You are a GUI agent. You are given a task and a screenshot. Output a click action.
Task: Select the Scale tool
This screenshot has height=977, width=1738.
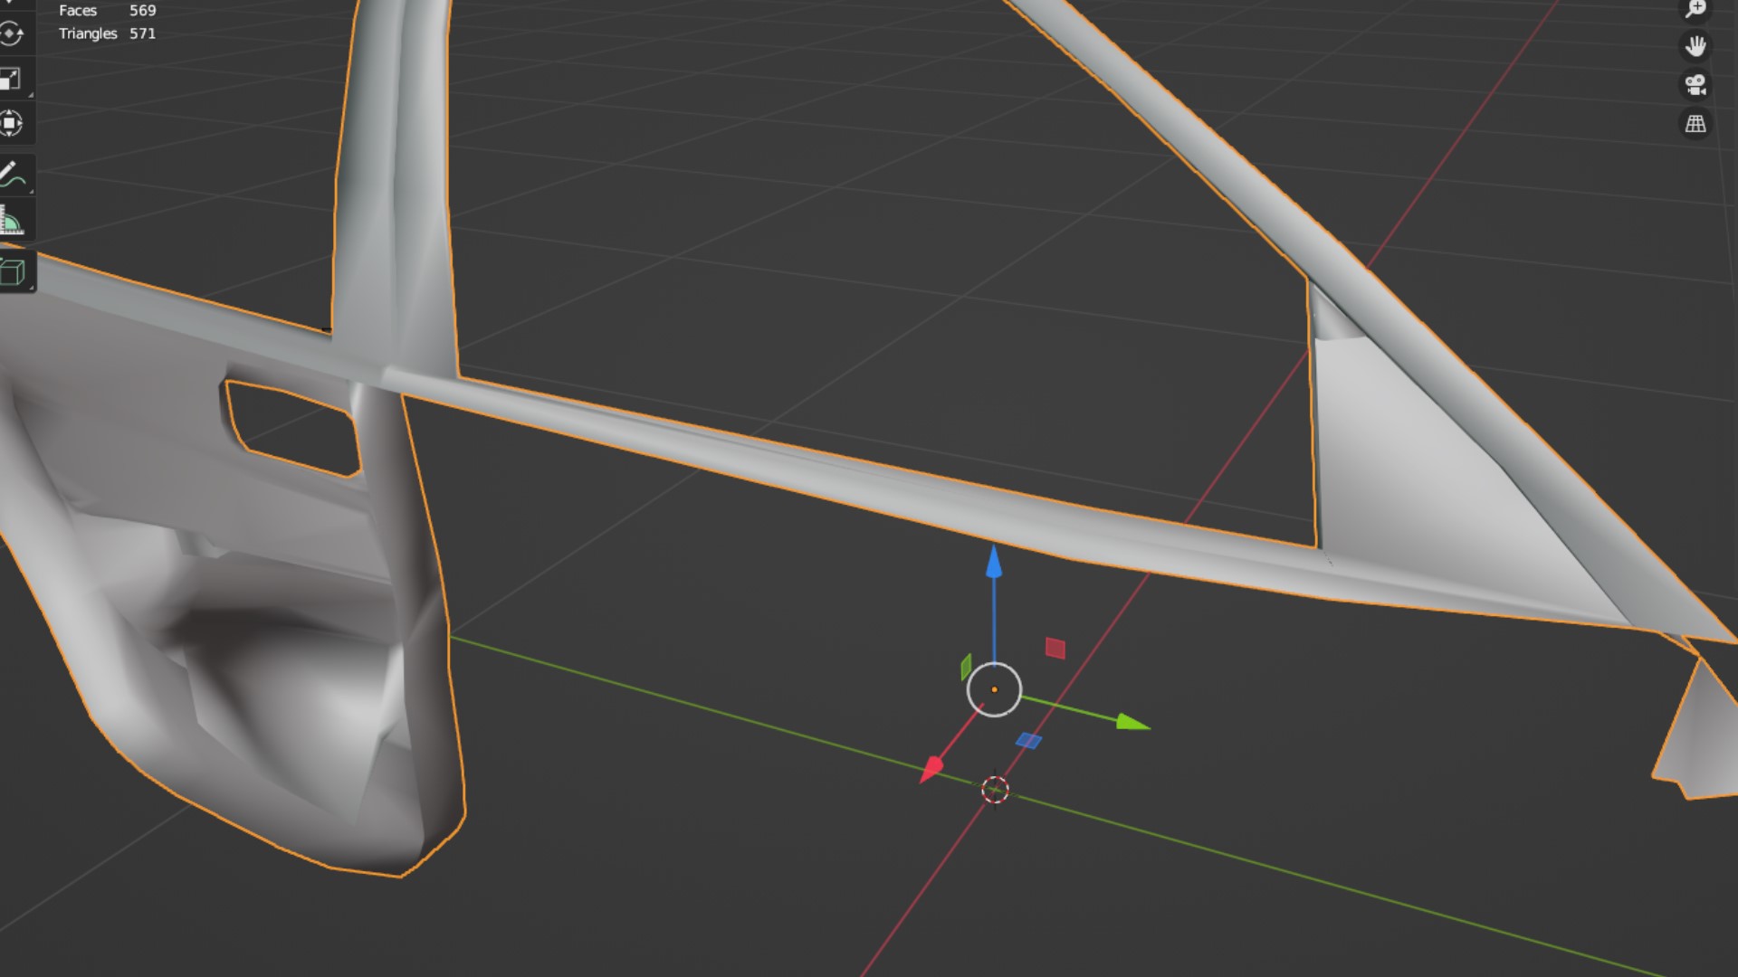coord(11,80)
